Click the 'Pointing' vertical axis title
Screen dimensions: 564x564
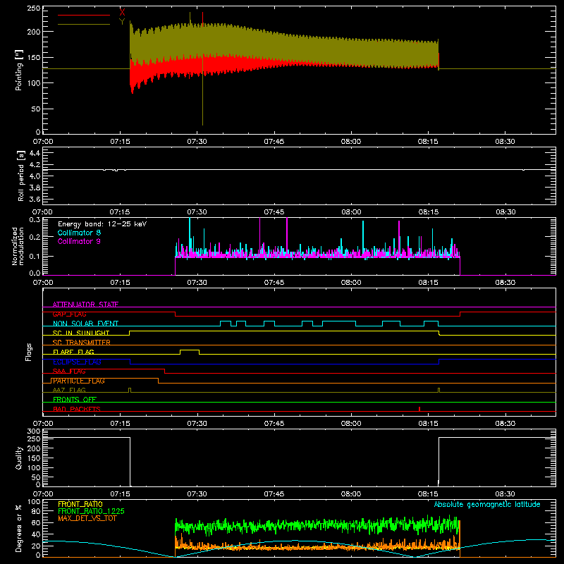click(x=19, y=70)
